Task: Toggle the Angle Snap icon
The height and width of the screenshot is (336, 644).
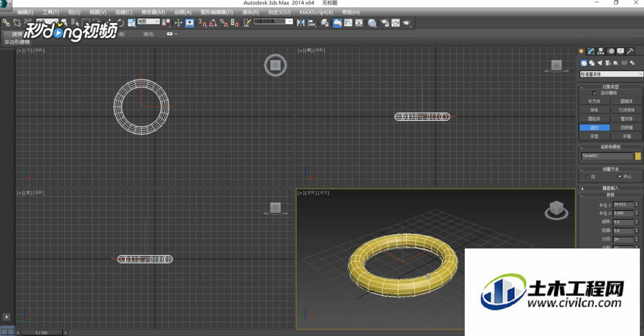Action: [x=213, y=23]
